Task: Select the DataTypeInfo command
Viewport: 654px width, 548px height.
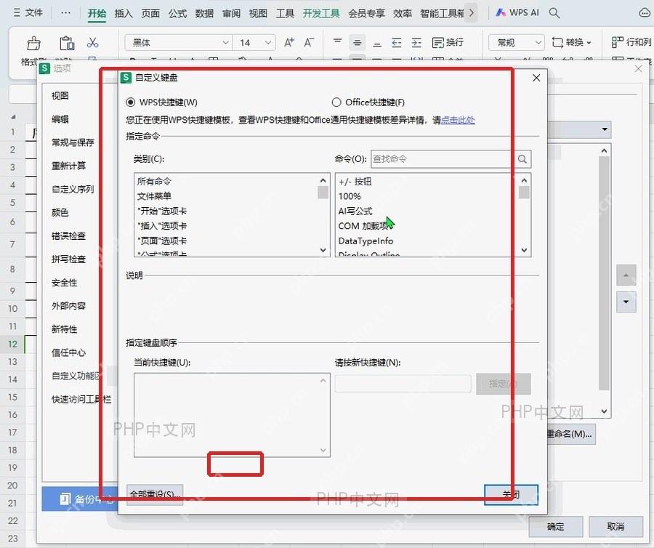Action: point(366,241)
